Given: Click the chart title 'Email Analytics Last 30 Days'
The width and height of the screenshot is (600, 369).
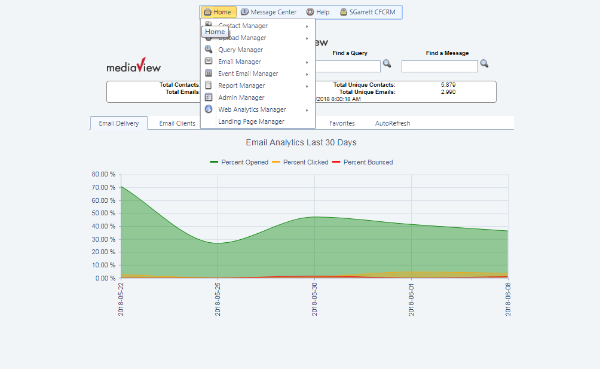Looking at the screenshot, I should (x=301, y=142).
